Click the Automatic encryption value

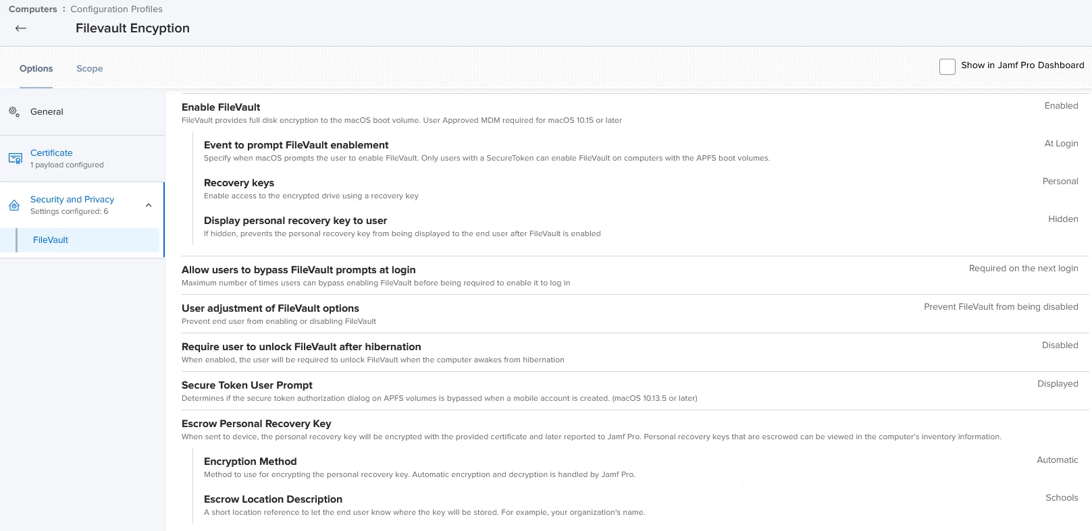coord(1058,460)
